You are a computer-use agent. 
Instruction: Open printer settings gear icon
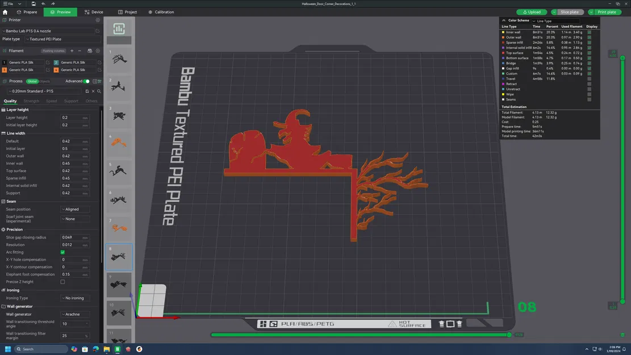click(x=98, y=20)
